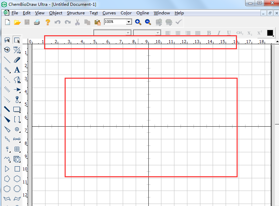The image size is (279, 206).
Task: Activate the Eraser tool
Action: coord(17,60)
